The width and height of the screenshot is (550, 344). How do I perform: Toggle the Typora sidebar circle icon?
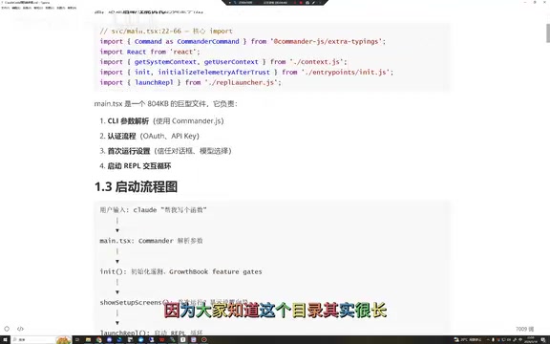(x=7, y=329)
